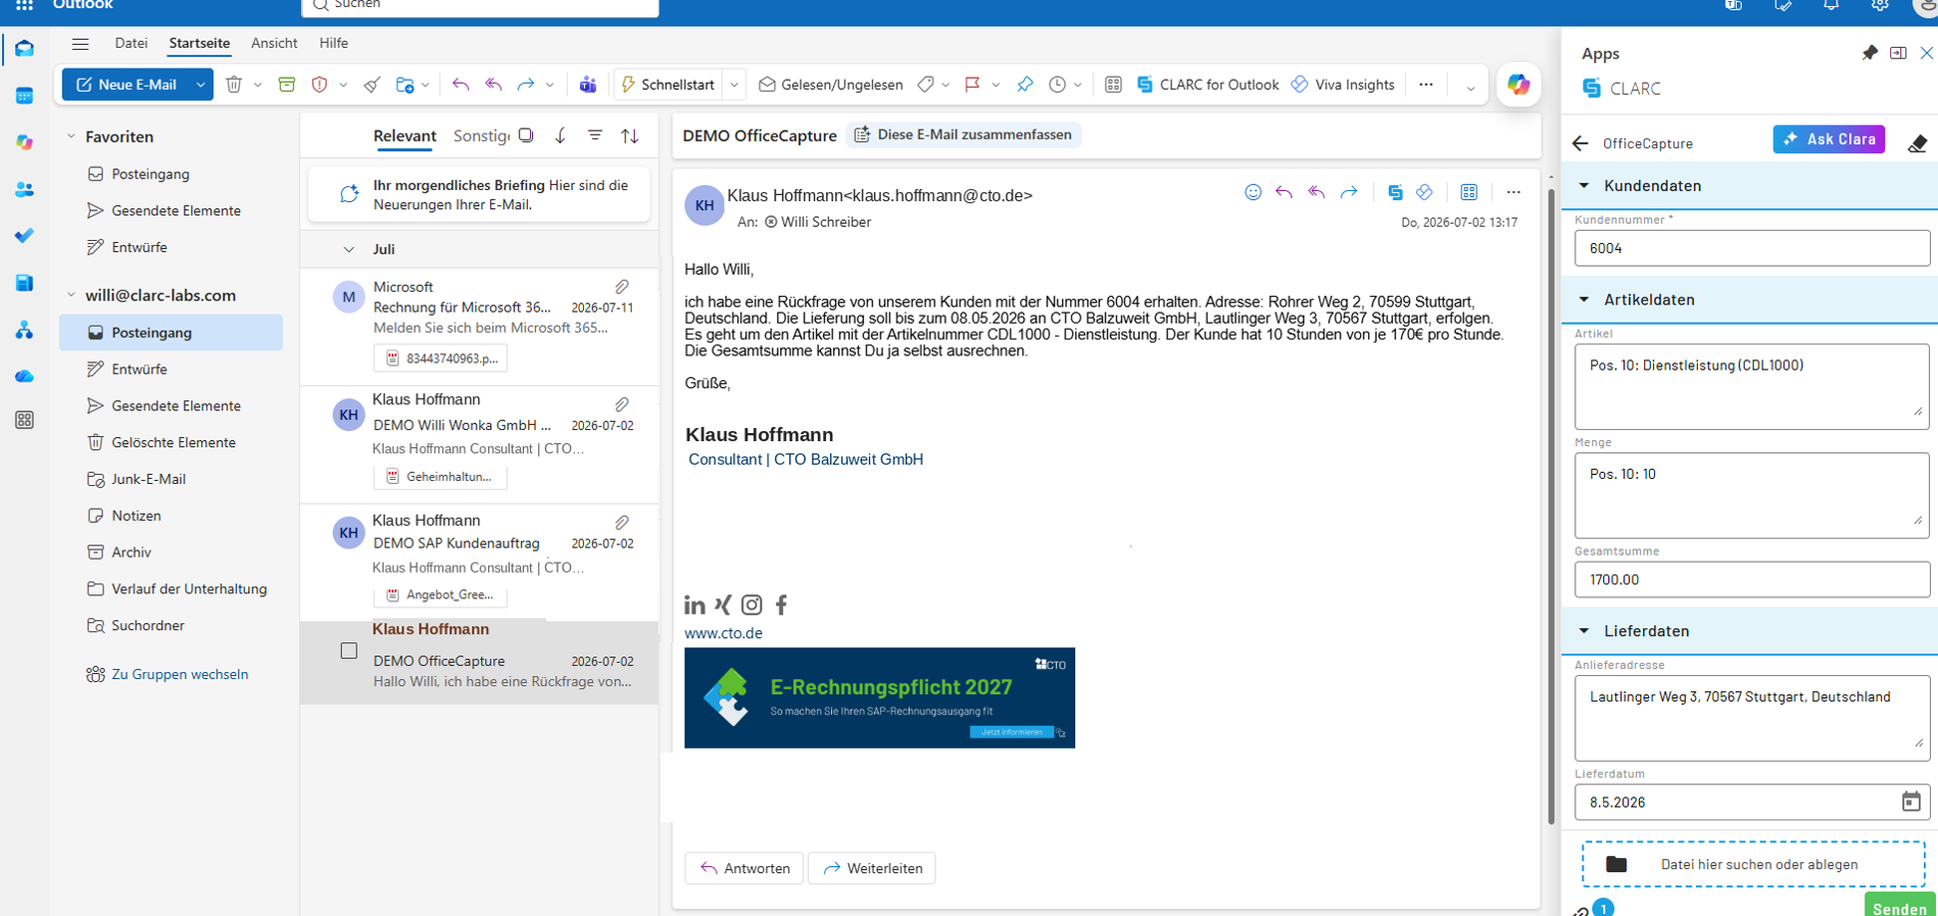Delete the selected email with the trash icon

point(234,85)
